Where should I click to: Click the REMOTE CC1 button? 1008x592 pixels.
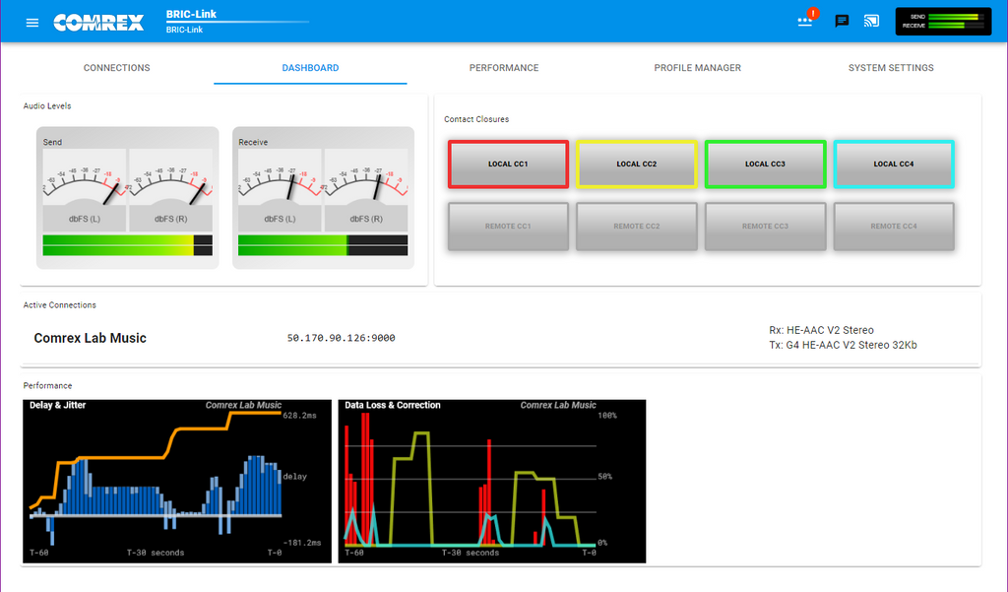coord(508,227)
